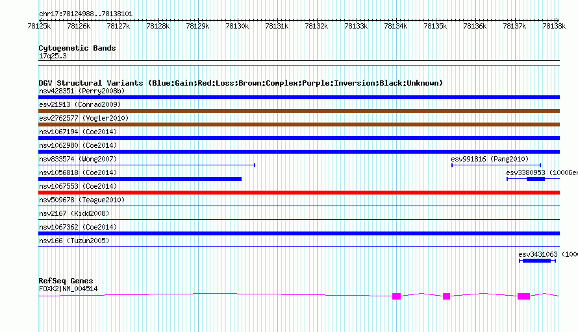This screenshot has height=332, width=578.
Task: Click the 78137k ruler position
Action: (x=514, y=26)
